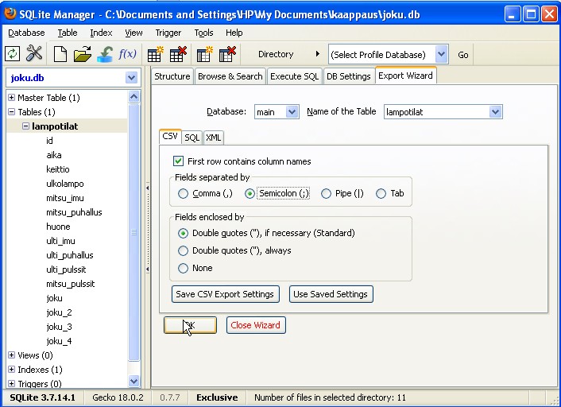Screen dimensions: 561x407
Task: Open the user-defined functions f(x) icon
Action: point(127,54)
